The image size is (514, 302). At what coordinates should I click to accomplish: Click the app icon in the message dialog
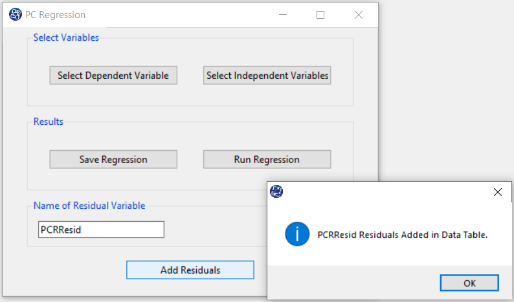(276, 191)
